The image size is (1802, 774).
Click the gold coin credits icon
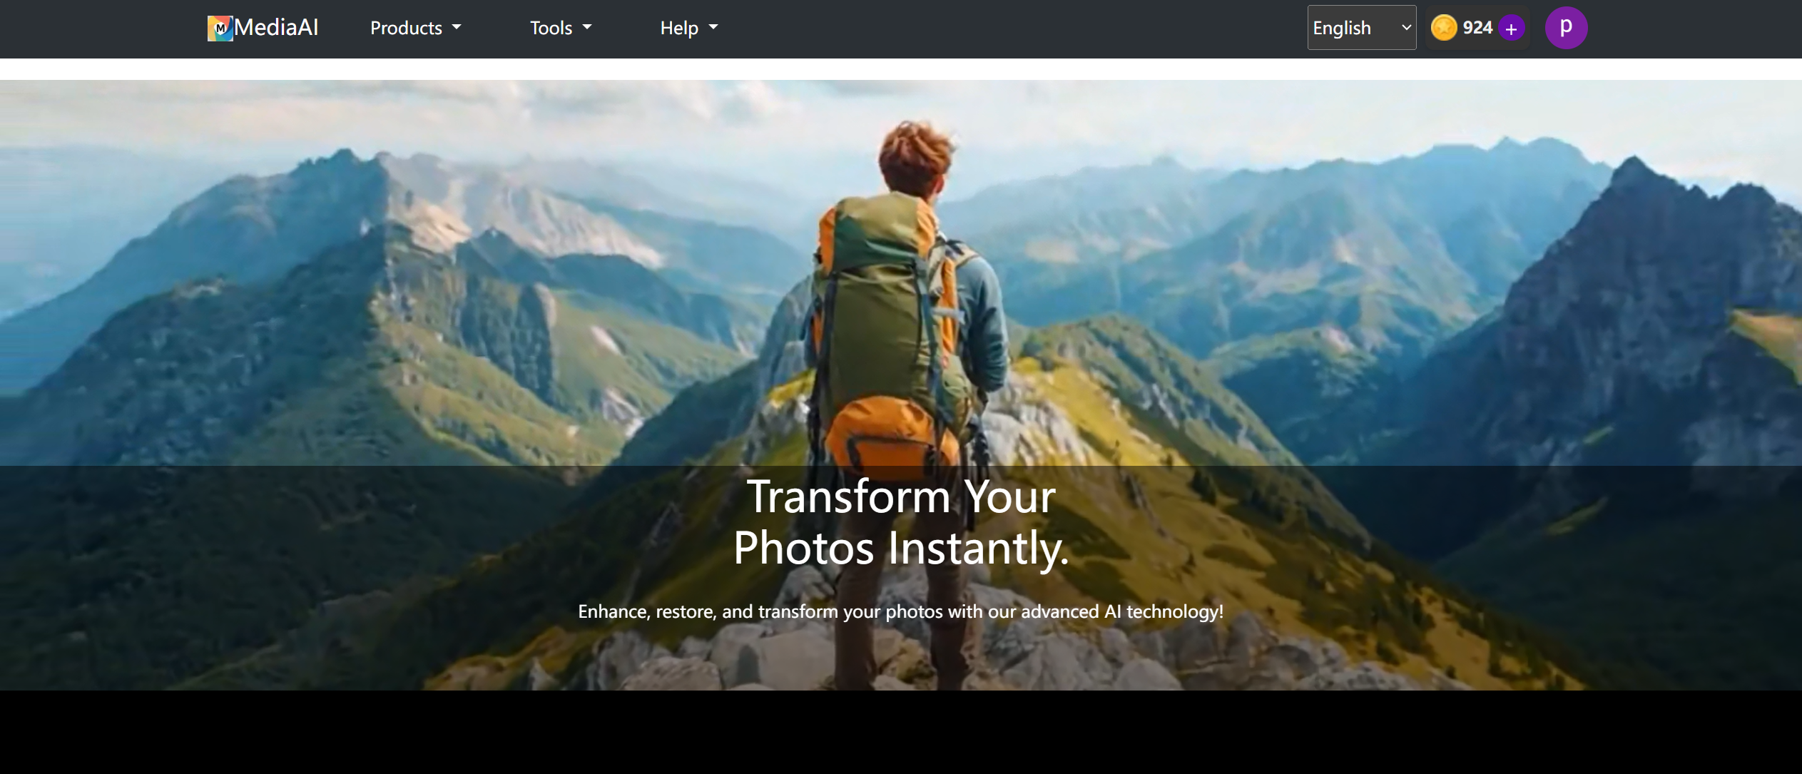pos(1444,28)
